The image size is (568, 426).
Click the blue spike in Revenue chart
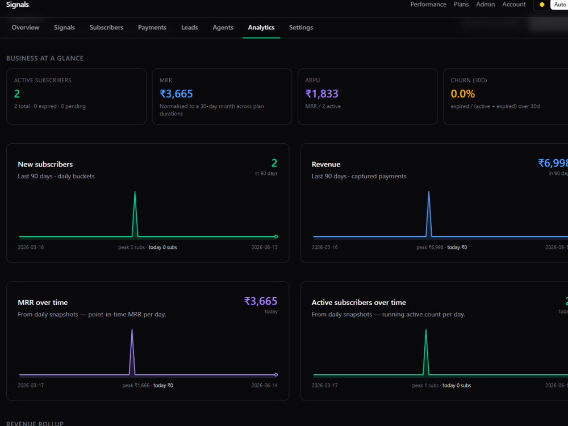point(429,214)
